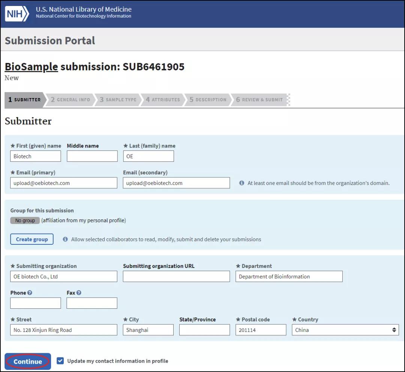
Task: Focus the Phone input field
Action: (36, 303)
